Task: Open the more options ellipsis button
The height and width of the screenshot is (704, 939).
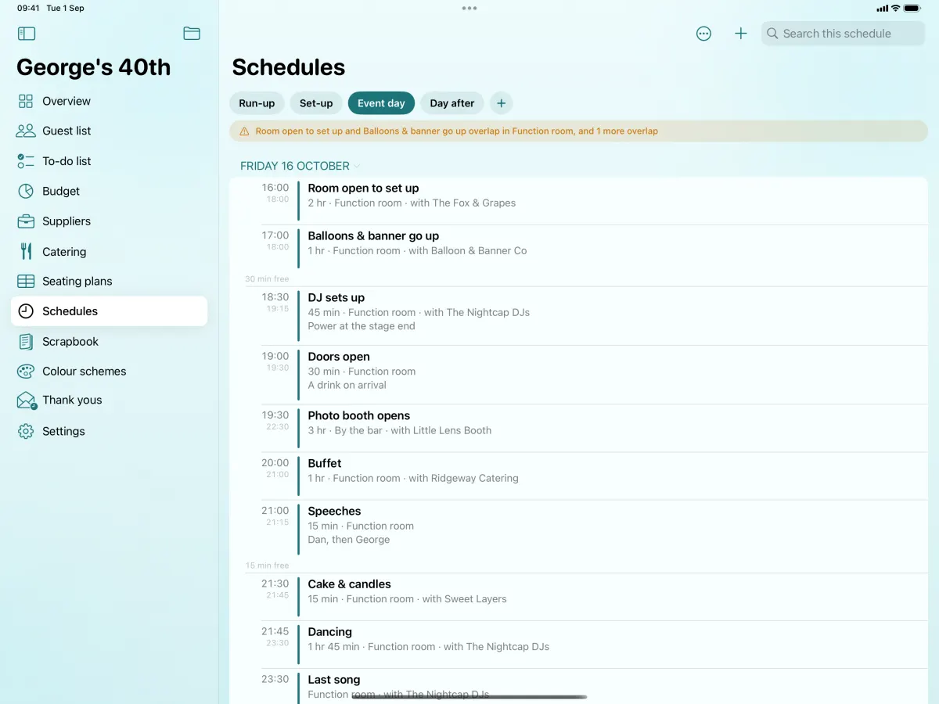Action: click(703, 34)
